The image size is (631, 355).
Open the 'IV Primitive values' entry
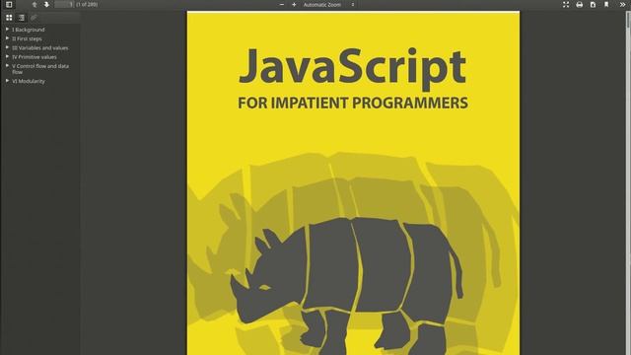(x=35, y=57)
